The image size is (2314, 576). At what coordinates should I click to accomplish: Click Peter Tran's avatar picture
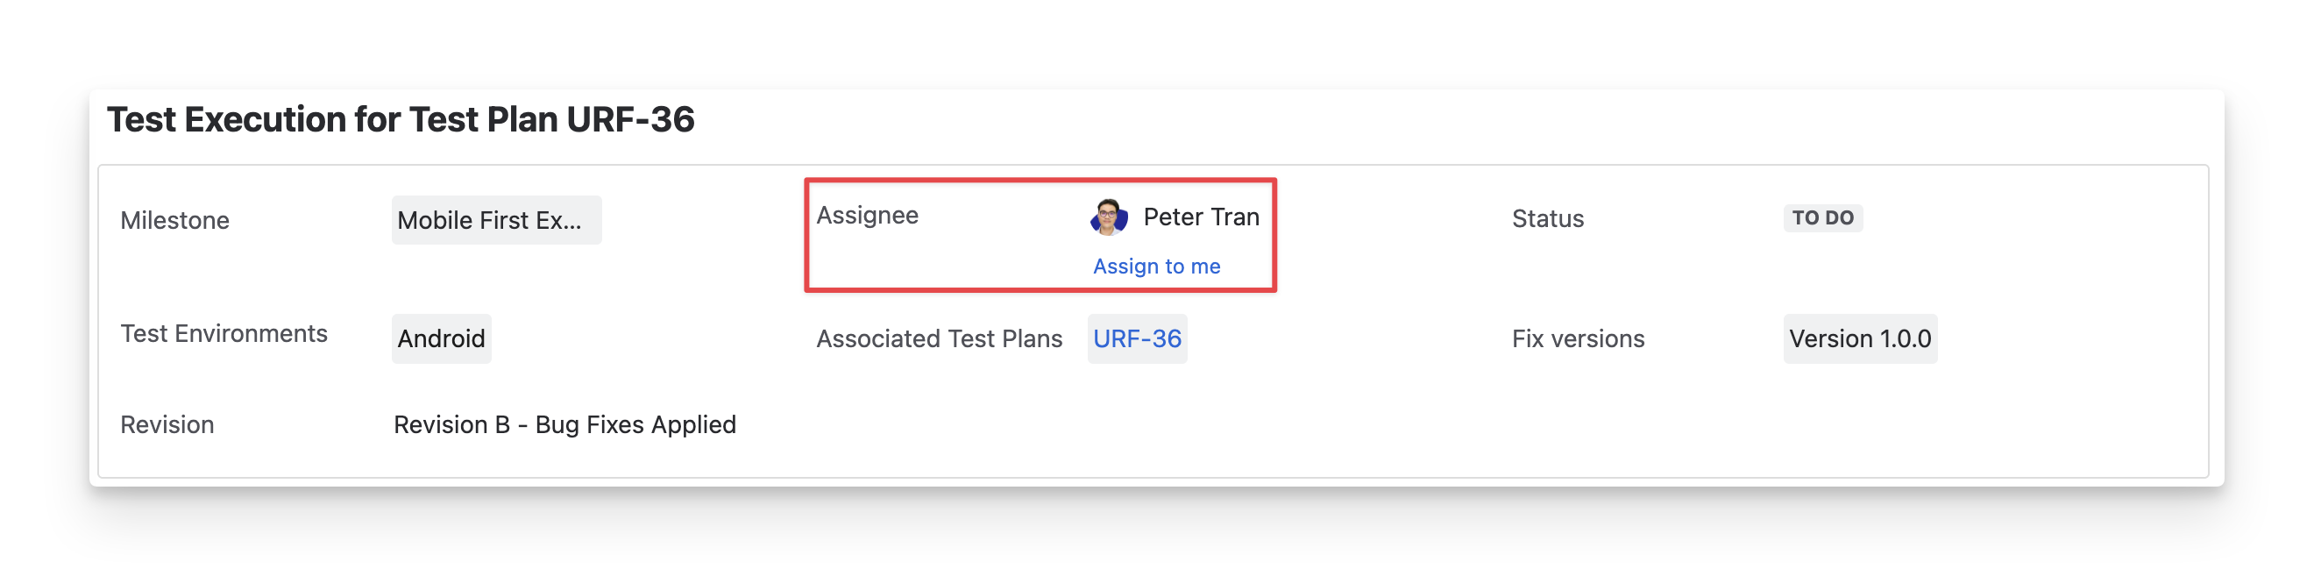point(1109,217)
